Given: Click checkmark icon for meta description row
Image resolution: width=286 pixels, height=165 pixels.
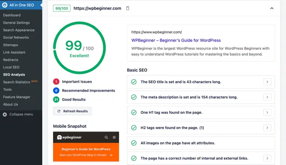Looking at the screenshot, I should click(x=134, y=97).
